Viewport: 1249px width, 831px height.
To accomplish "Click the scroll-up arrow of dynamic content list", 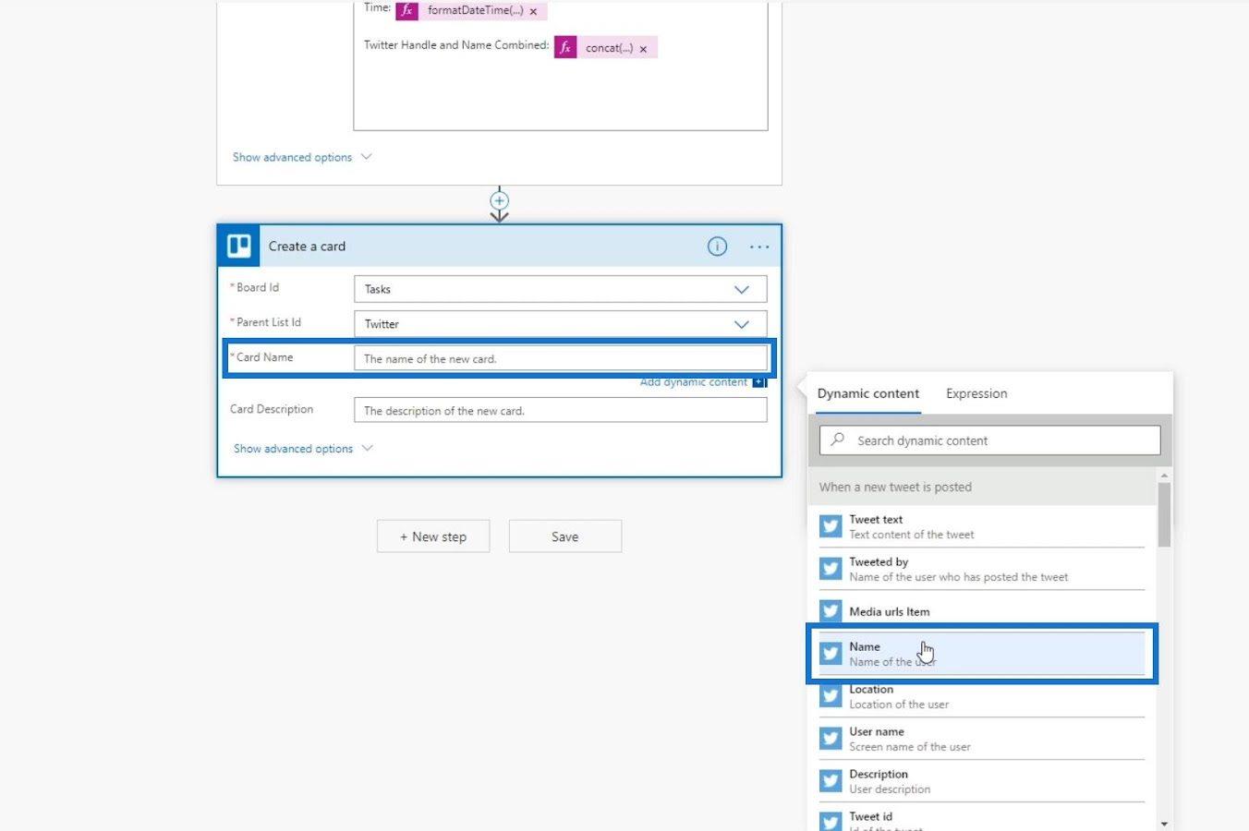I will pos(1164,475).
